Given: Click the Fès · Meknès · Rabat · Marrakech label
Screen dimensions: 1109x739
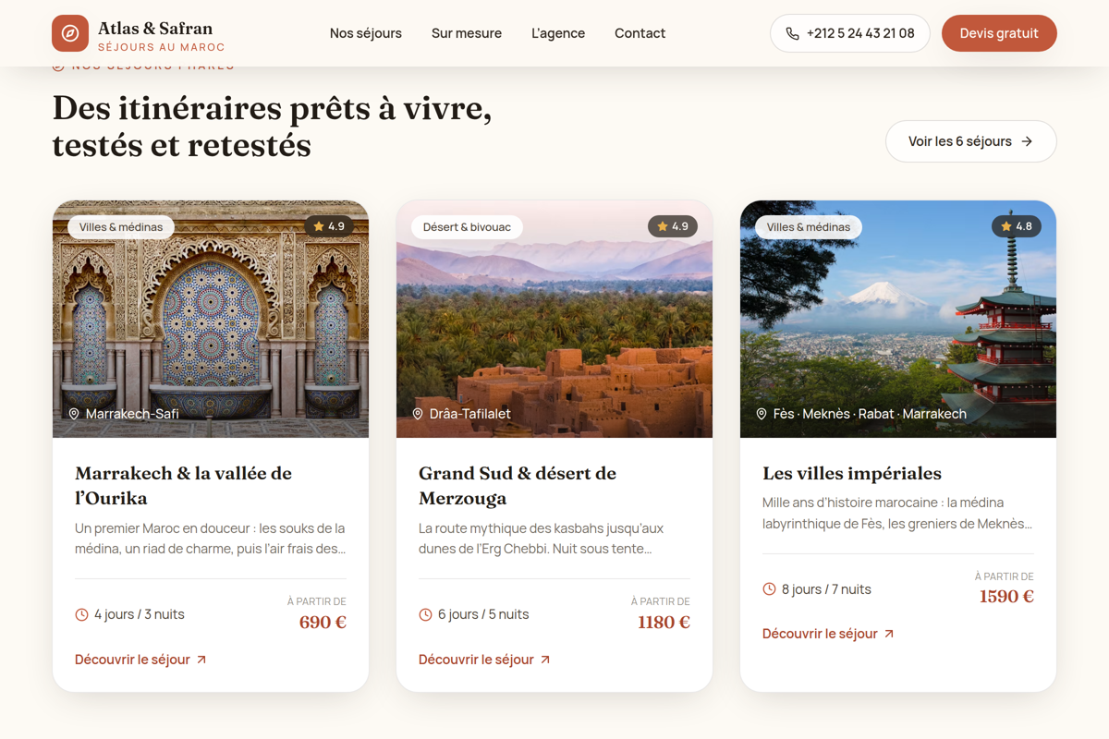Looking at the screenshot, I should (x=870, y=414).
